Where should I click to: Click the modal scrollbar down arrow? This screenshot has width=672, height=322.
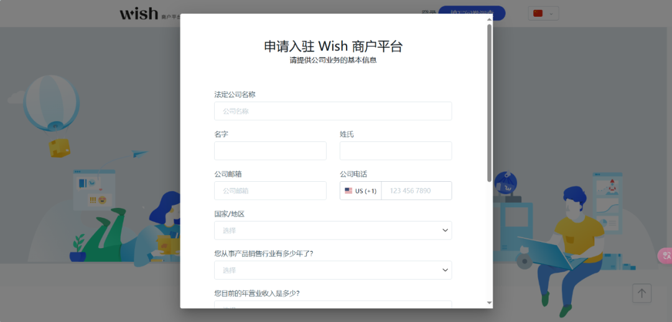click(490, 303)
